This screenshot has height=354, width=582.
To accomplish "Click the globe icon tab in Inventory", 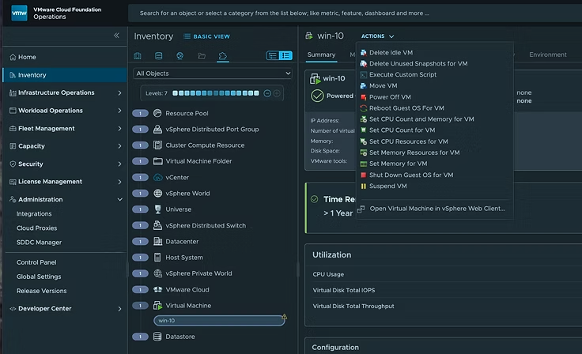I will 180,56.
